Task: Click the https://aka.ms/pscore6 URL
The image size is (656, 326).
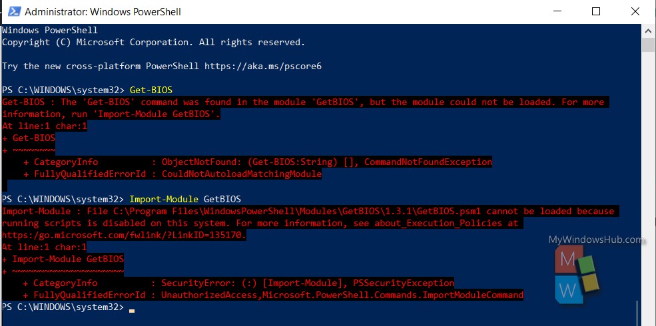Action: pyautogui.click(x=263, y=67)
